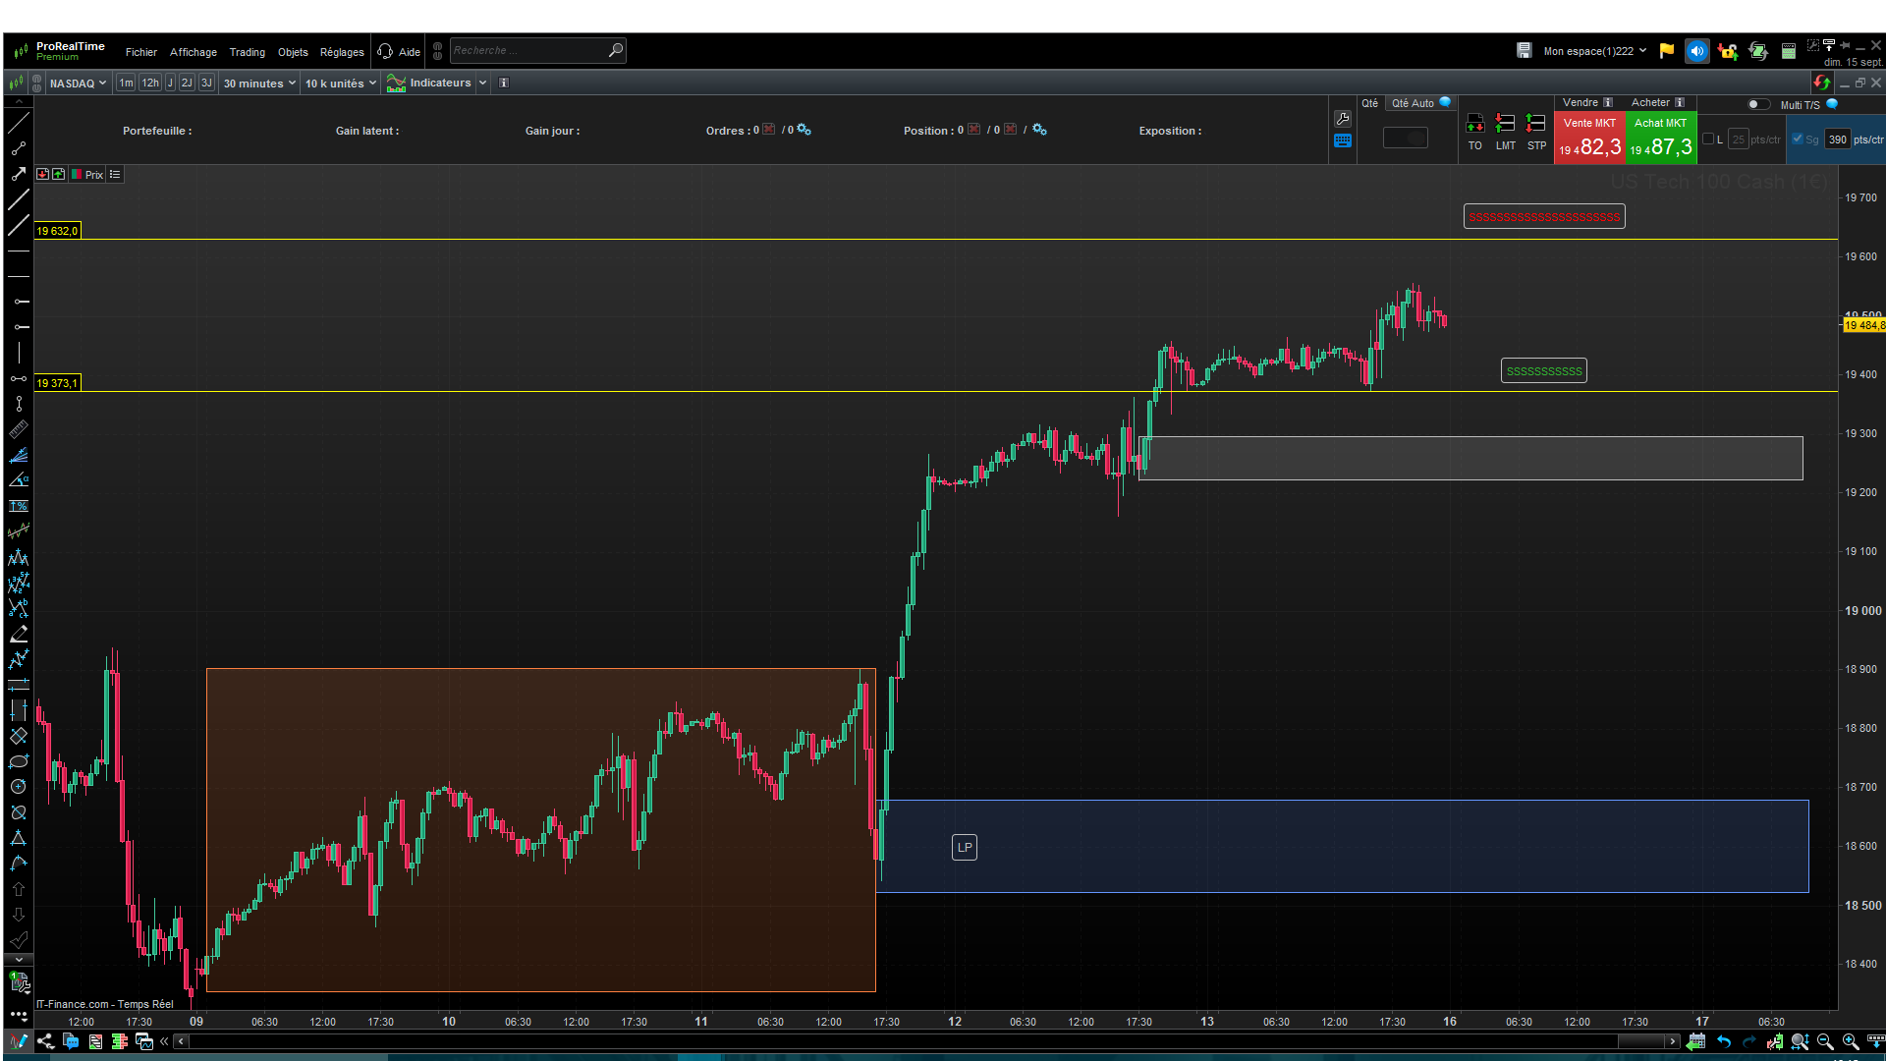Open the 10 k unités dropdown
Viewport: 1886px width, 1061px height.
tap(340, 84)
